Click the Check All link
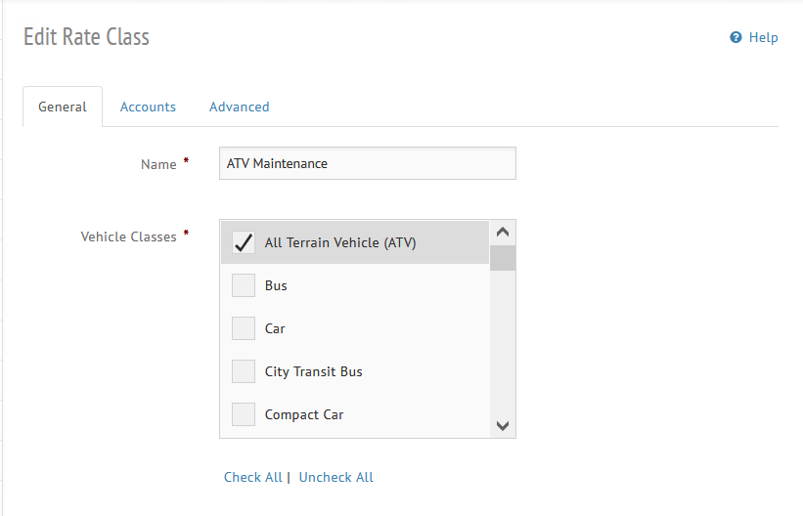 [252, 477]
